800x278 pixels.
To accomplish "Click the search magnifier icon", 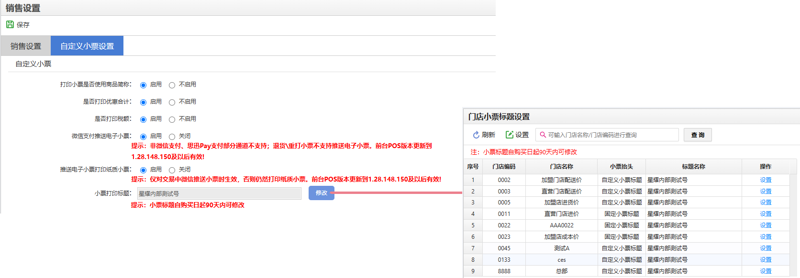I will point(543,135).
